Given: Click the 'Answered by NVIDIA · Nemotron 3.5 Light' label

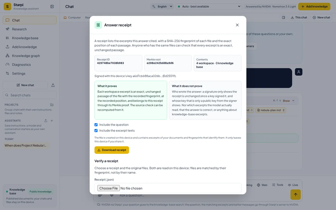Looking at the screenshot, I should click(x=271, y=6).
